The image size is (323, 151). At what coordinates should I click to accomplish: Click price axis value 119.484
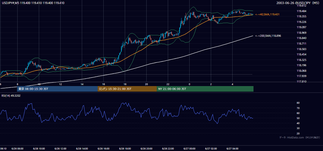click(302, 11)
